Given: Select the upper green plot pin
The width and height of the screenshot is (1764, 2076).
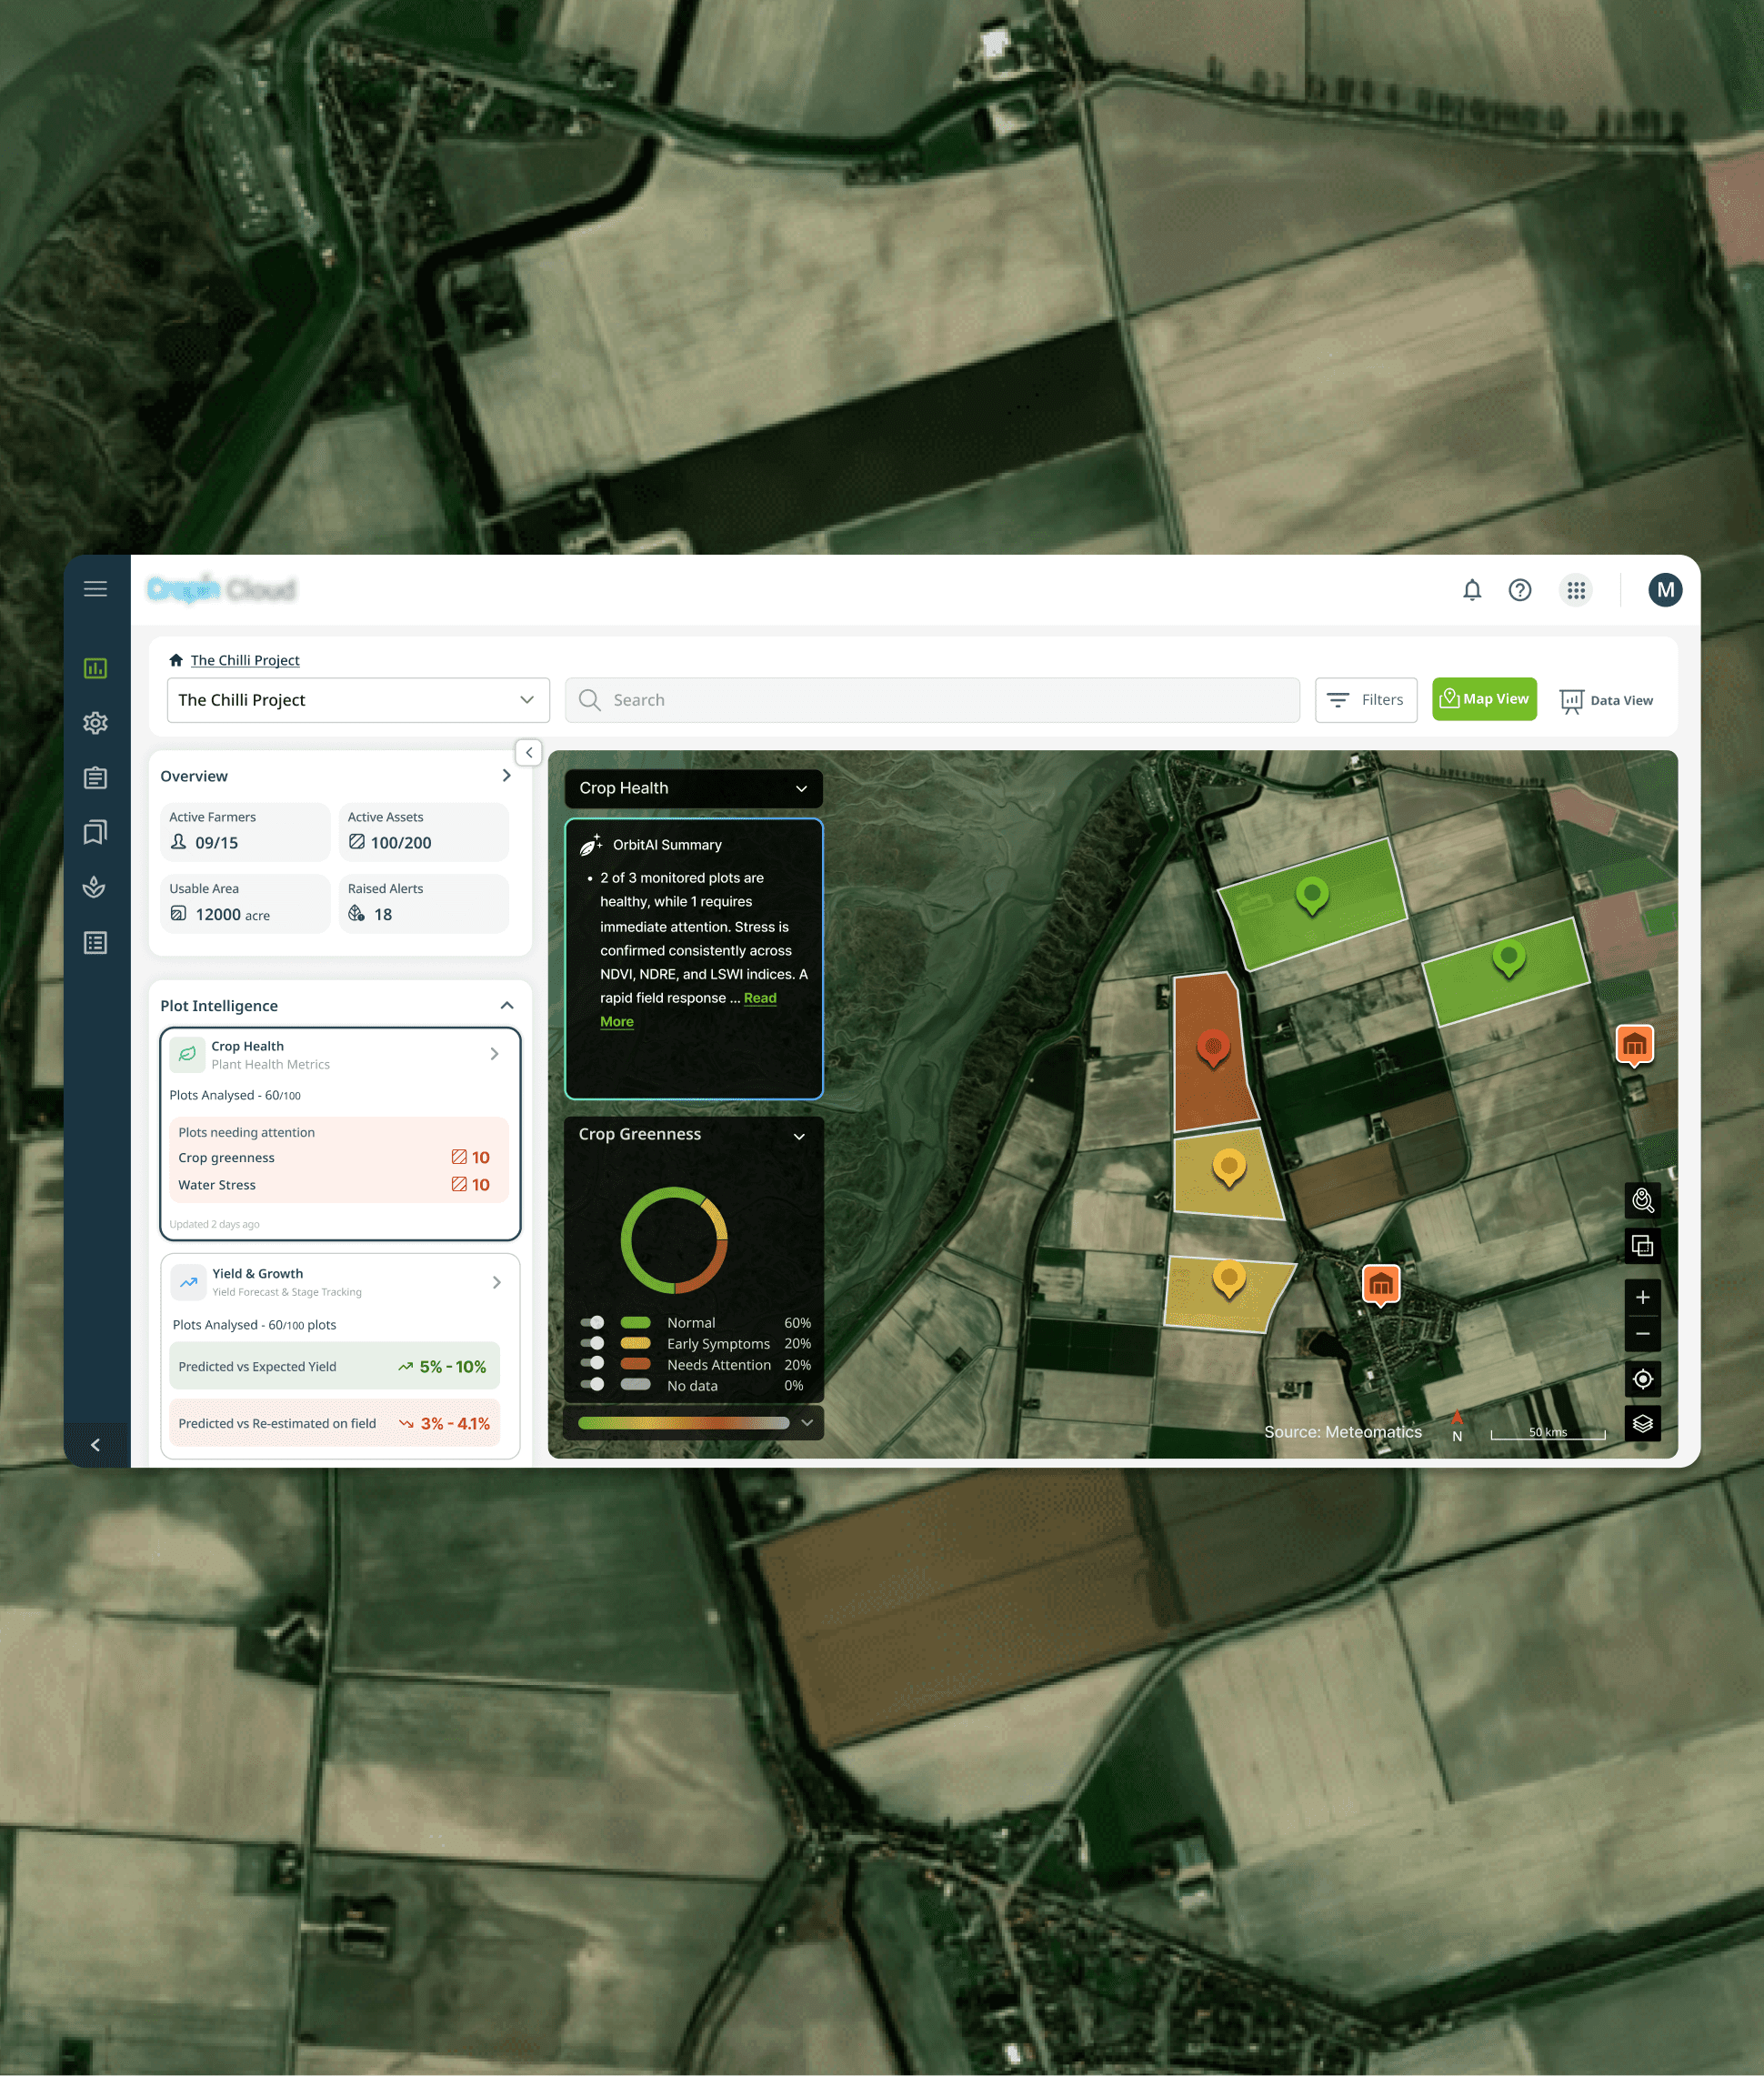Looking at the screenshot, I should click(x=1312, y=896).
